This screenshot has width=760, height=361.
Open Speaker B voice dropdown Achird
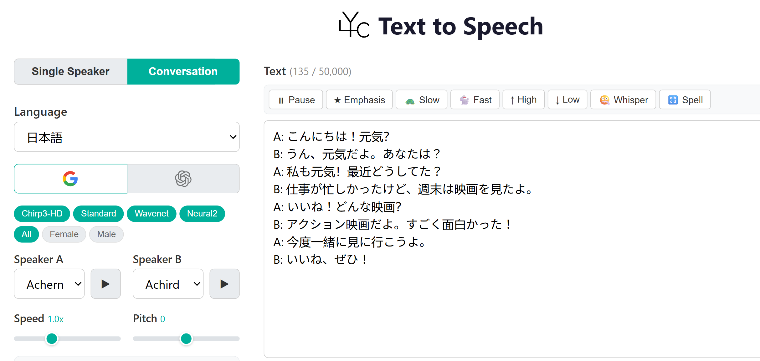tap(168, 284)
